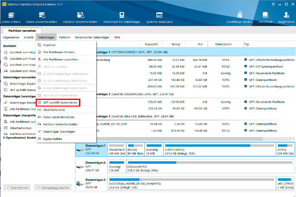The height and width of the screenshot is (197, 296).
Task: Select the Datenträger 1 CT250MX500SSD1 row
Action: point(196,52)
